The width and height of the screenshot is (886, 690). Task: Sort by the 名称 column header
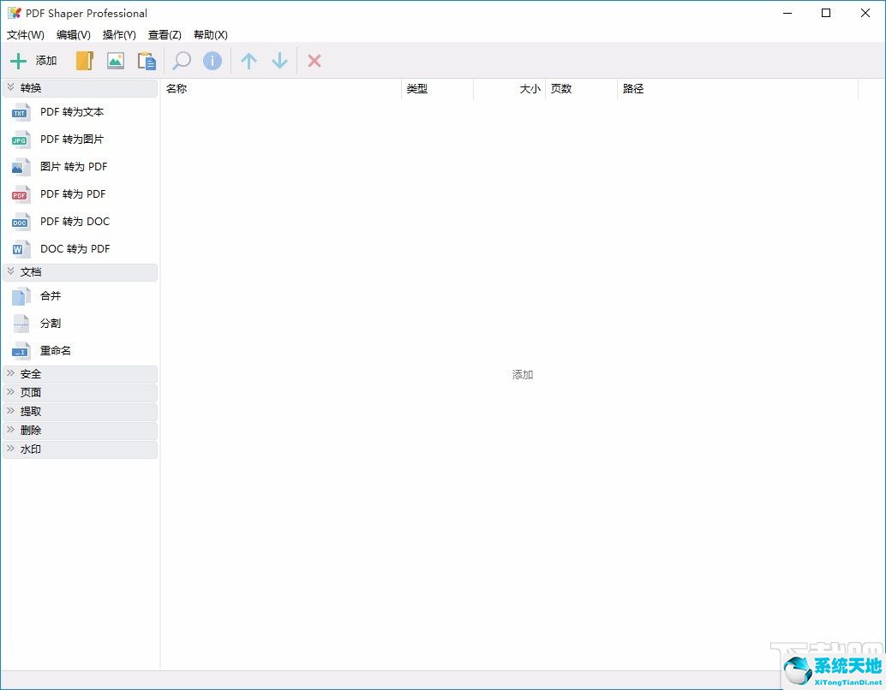click(x=281, y=89)
